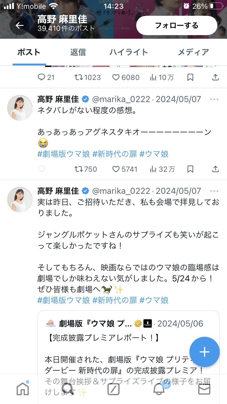Select the メディア tab
The image size is (227, 404).
tap(193, 52)
